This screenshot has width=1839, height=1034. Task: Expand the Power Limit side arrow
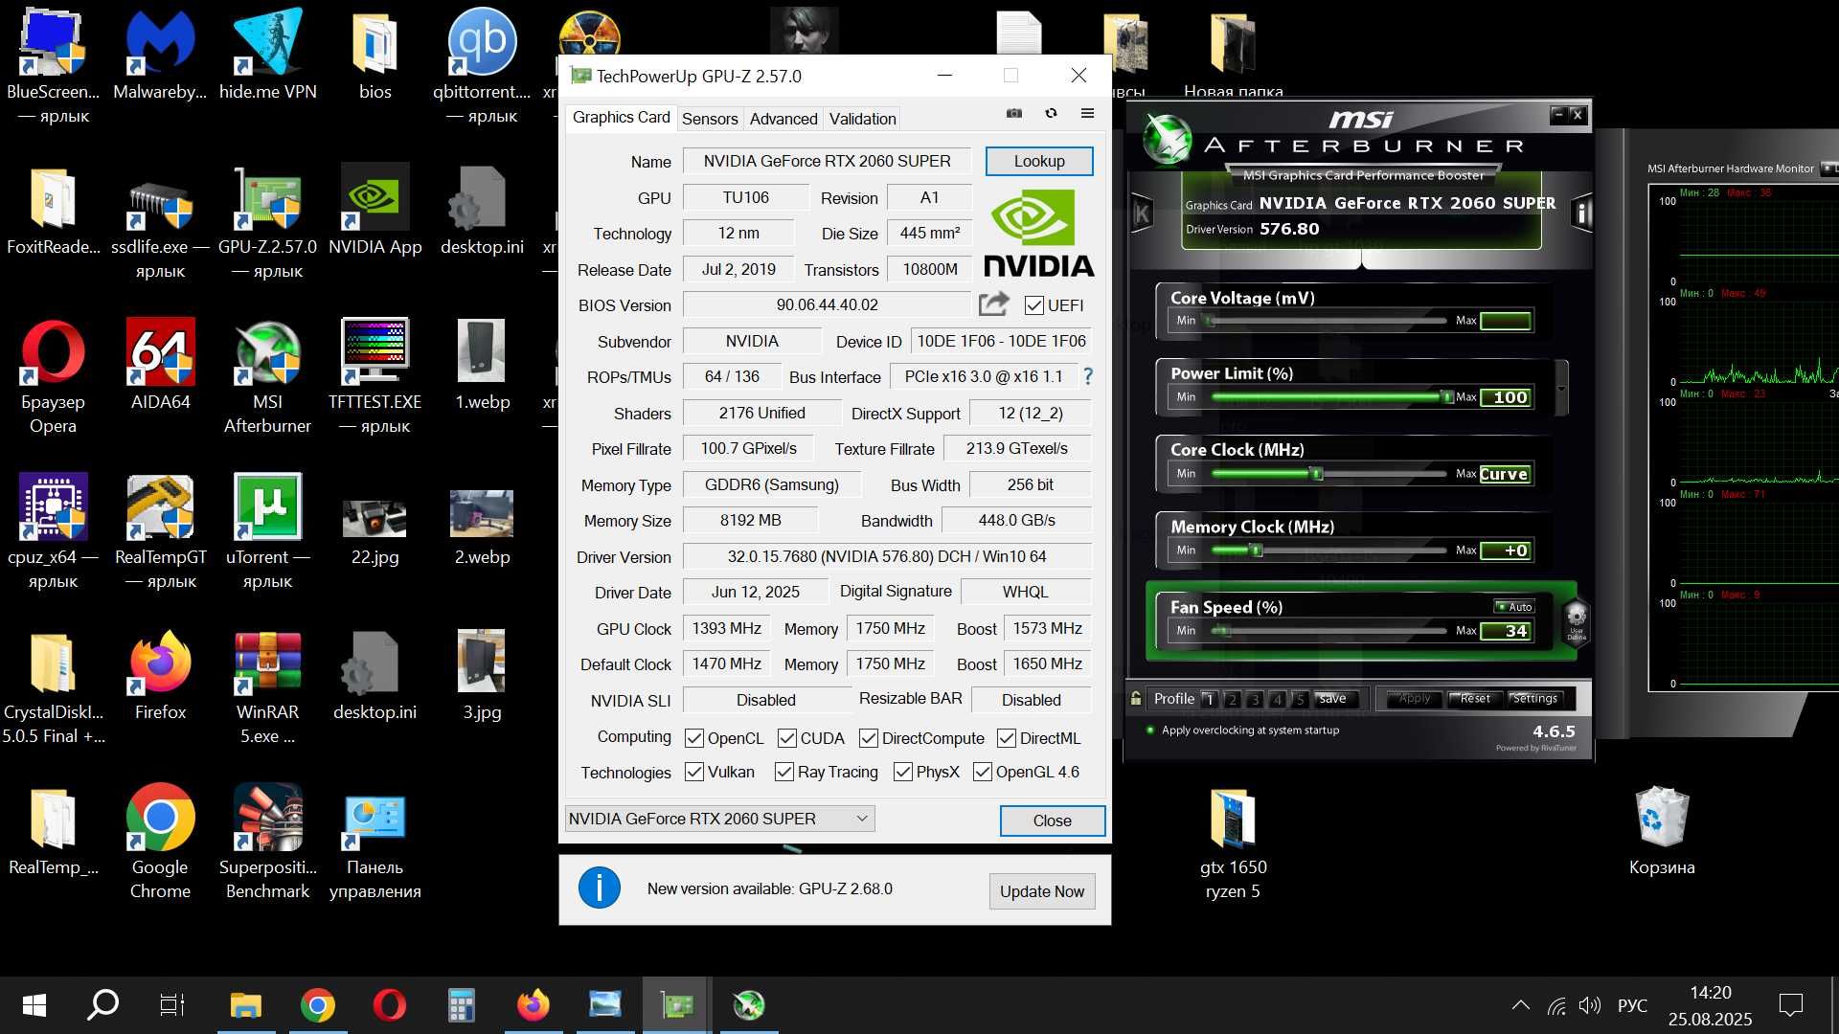[1562, 389]
